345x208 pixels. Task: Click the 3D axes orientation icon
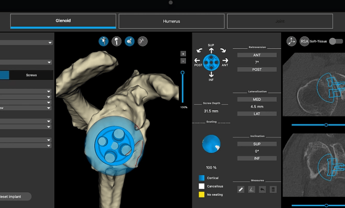[x=292, y=41]
